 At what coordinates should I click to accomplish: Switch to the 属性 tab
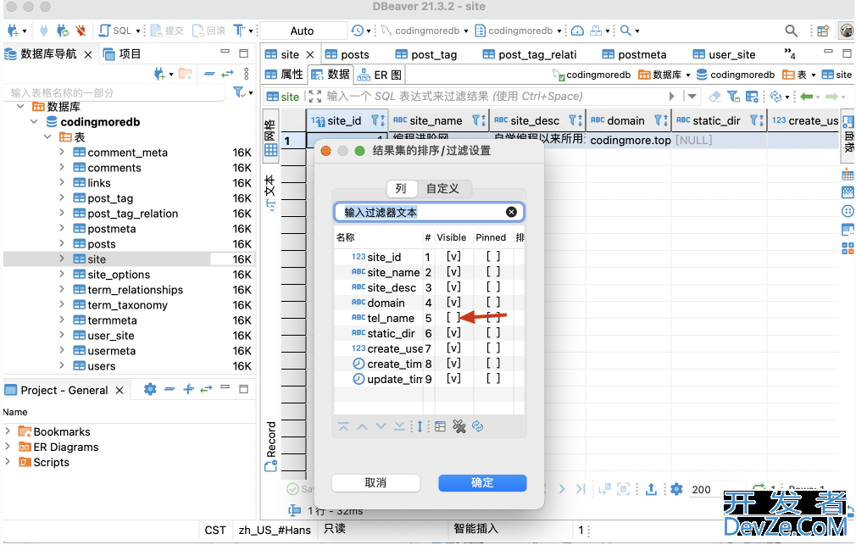click(x=284, y=75)
